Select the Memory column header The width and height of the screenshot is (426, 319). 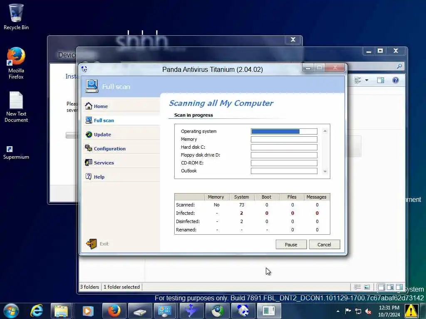pos(216,197)
